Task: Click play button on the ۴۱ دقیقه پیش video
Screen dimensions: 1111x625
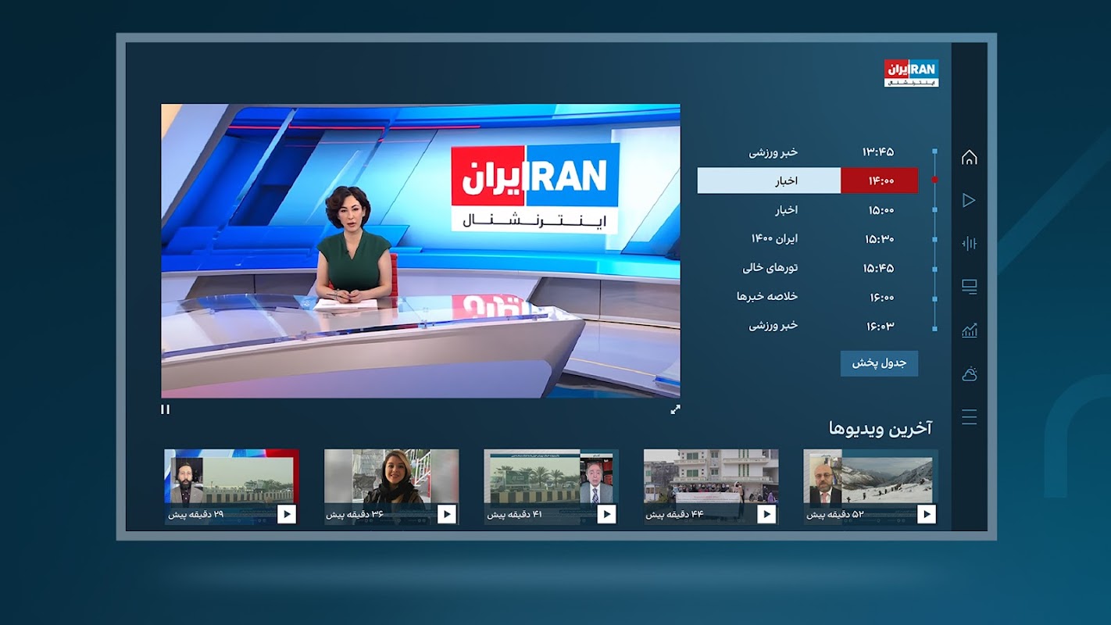Action: click(606, 514)
